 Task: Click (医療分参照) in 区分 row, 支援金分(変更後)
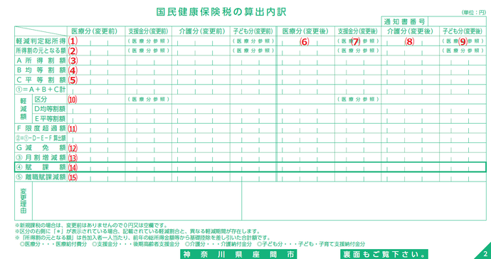pyautogui.click(x=358, y=100)
